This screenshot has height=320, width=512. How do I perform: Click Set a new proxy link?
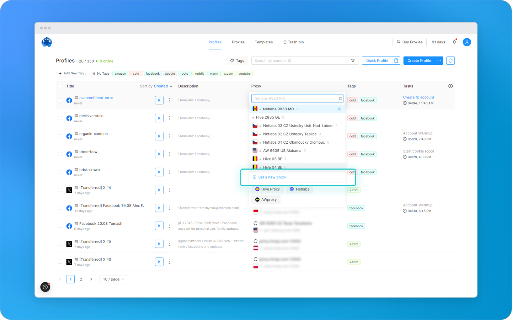(272, 177)
